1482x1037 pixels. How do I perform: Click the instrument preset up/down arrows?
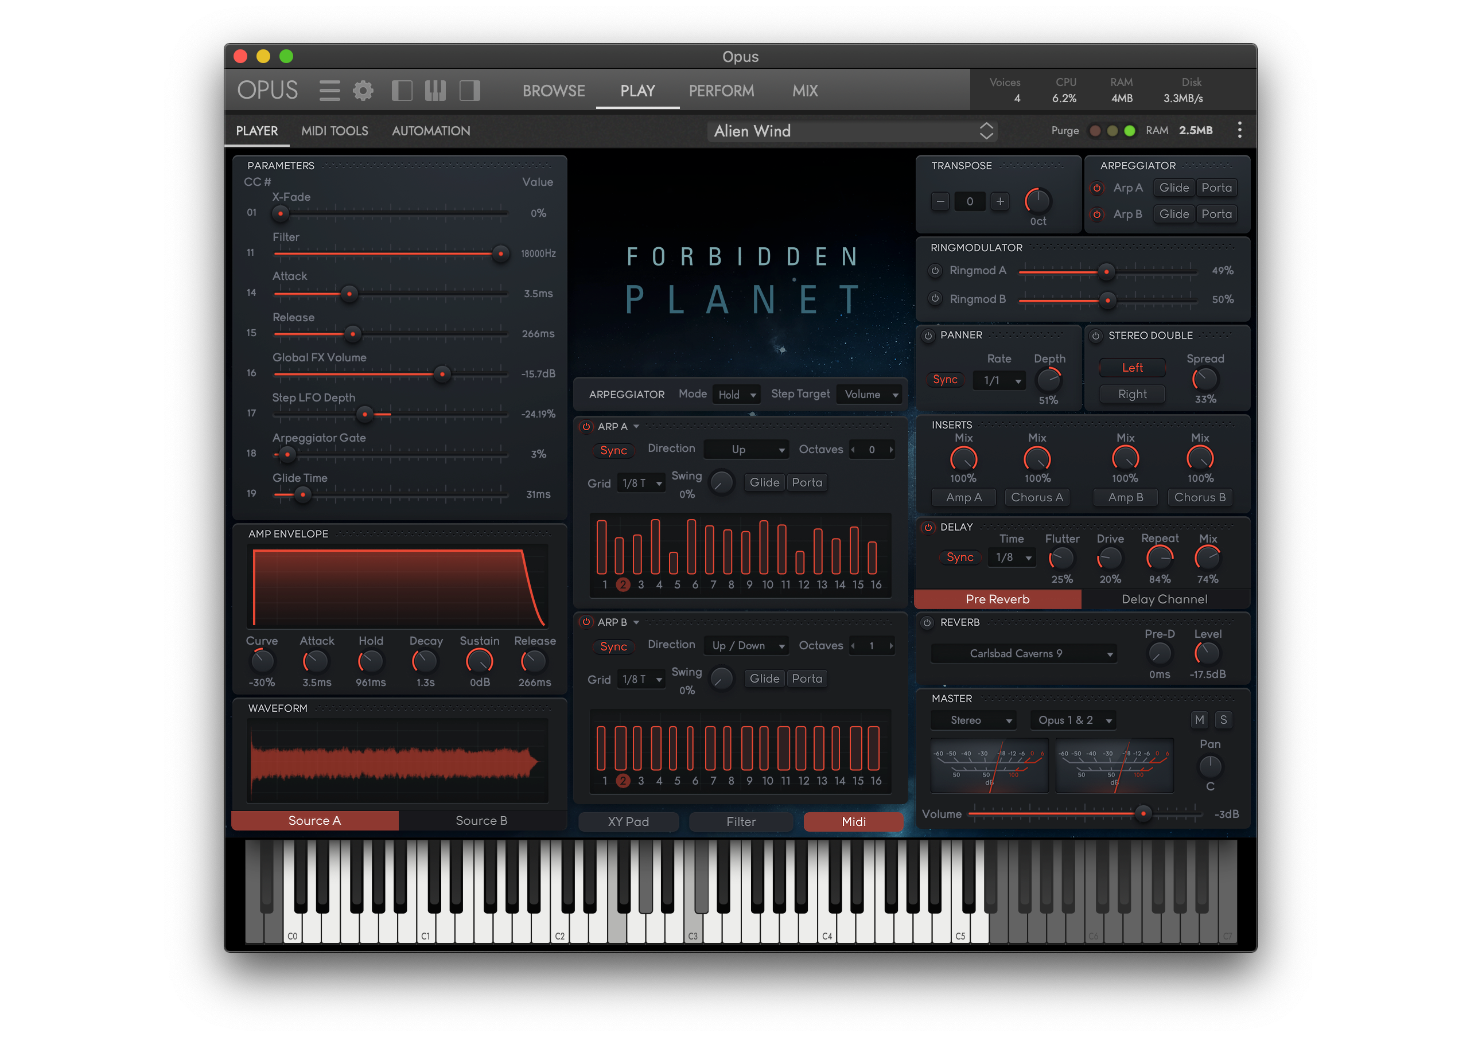pos(986,131)
